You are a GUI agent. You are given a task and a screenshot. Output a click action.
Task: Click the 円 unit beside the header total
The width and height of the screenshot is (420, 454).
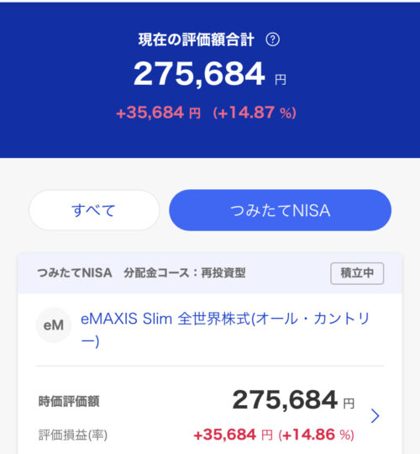click(281, 80)
